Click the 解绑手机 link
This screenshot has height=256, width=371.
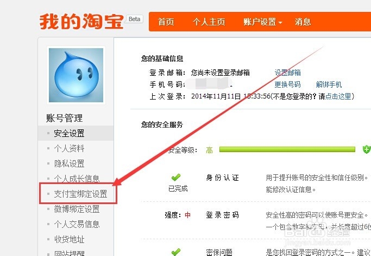[x=329, y=84]
